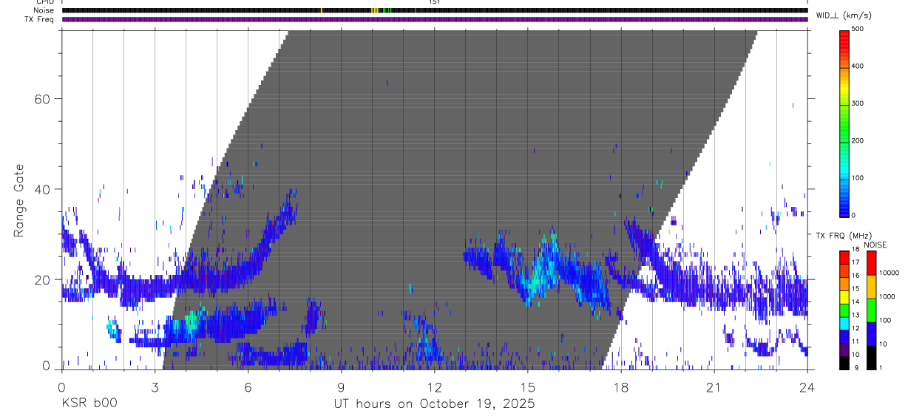Click the cyan 12–13 MHz swatch in TX FRQ

point(844,323)
